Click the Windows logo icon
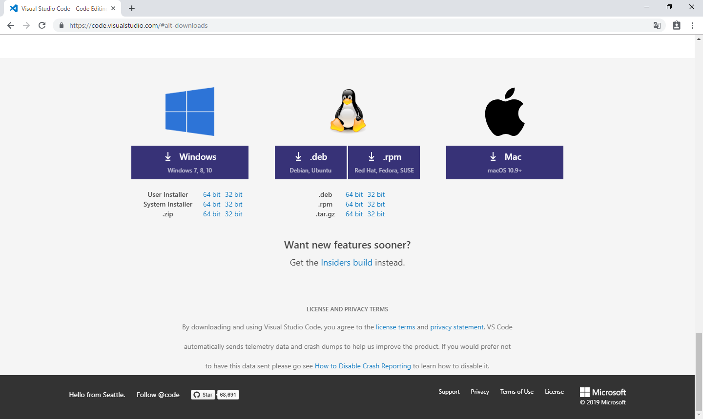 [x=190, y=112]
